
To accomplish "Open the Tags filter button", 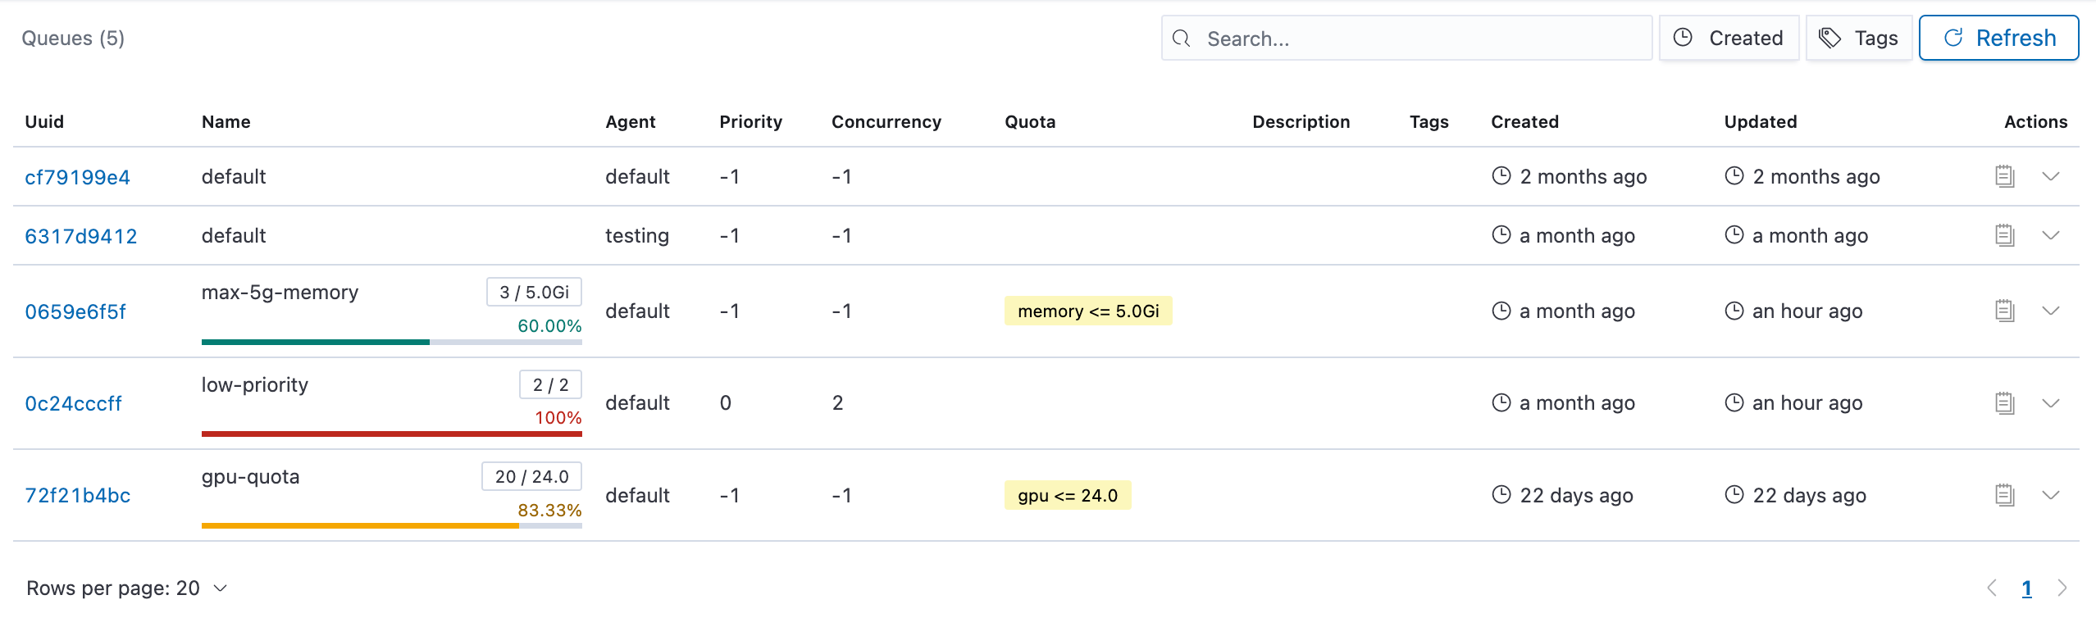I will [1859, 38].
